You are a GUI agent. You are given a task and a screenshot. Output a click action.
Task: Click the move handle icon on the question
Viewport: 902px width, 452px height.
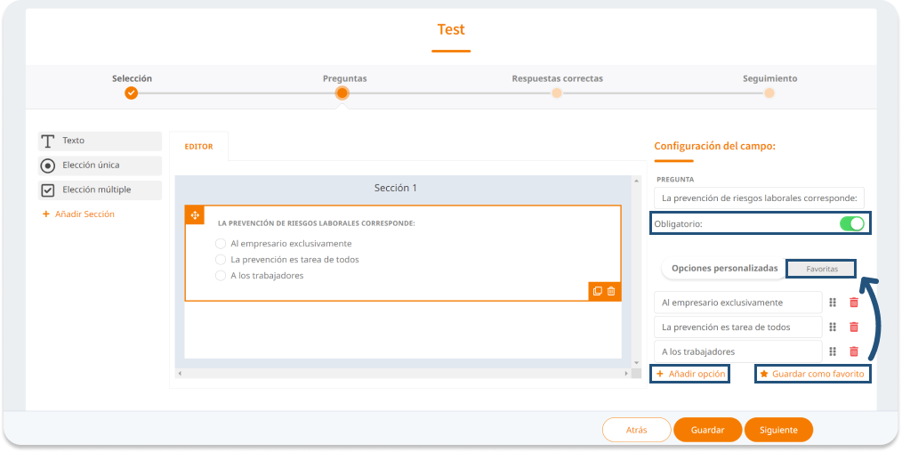(195, 215)
